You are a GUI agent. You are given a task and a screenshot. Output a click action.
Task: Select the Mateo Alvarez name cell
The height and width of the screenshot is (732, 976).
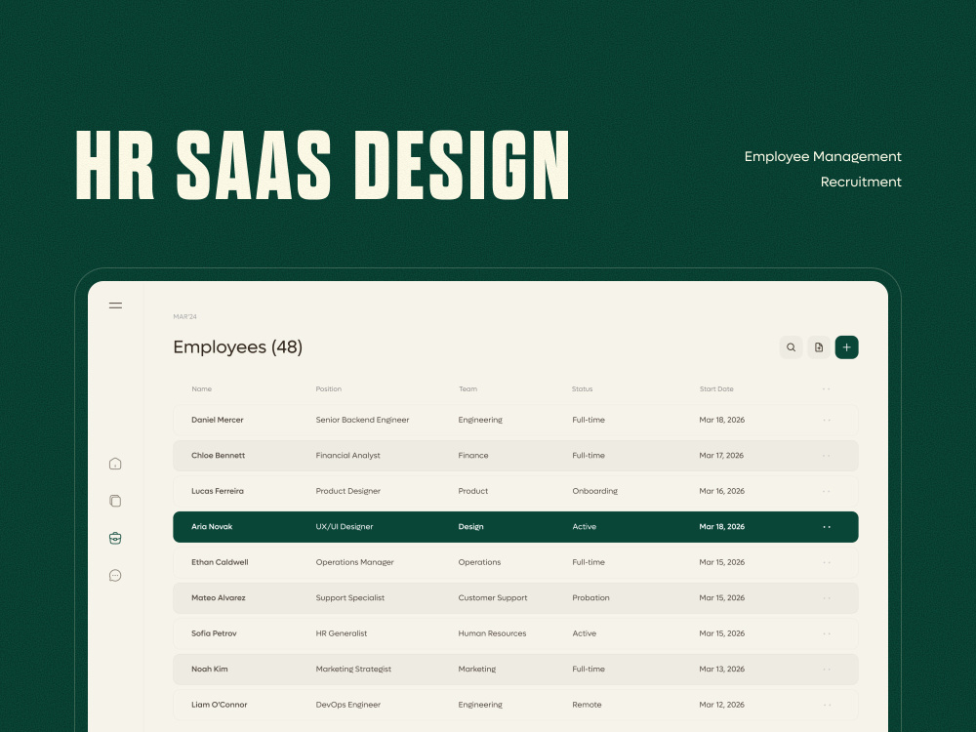coord(219,597)
